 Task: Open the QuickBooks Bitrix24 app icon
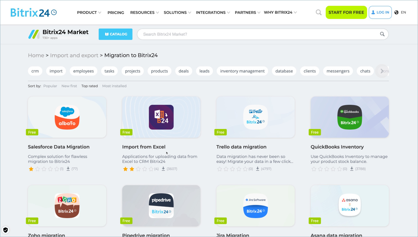coord(350,117)
